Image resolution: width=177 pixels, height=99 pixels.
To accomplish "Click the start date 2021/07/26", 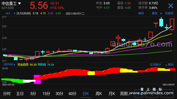I will (x=8, y=85).
